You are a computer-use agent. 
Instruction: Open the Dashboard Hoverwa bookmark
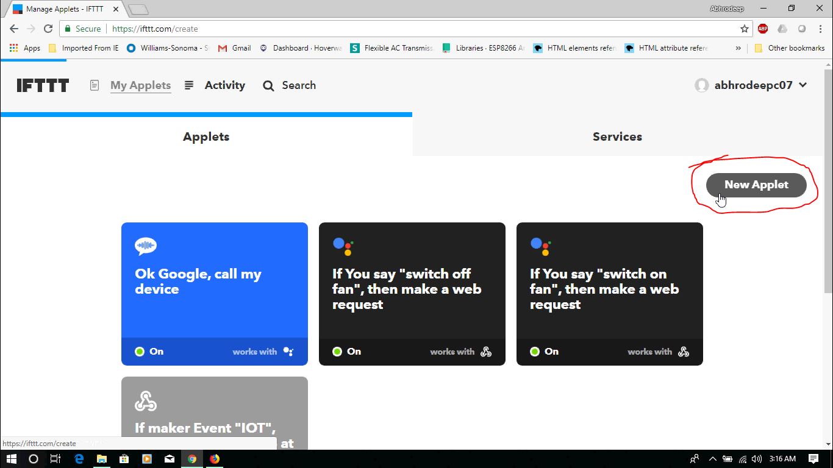pos(301,48)
